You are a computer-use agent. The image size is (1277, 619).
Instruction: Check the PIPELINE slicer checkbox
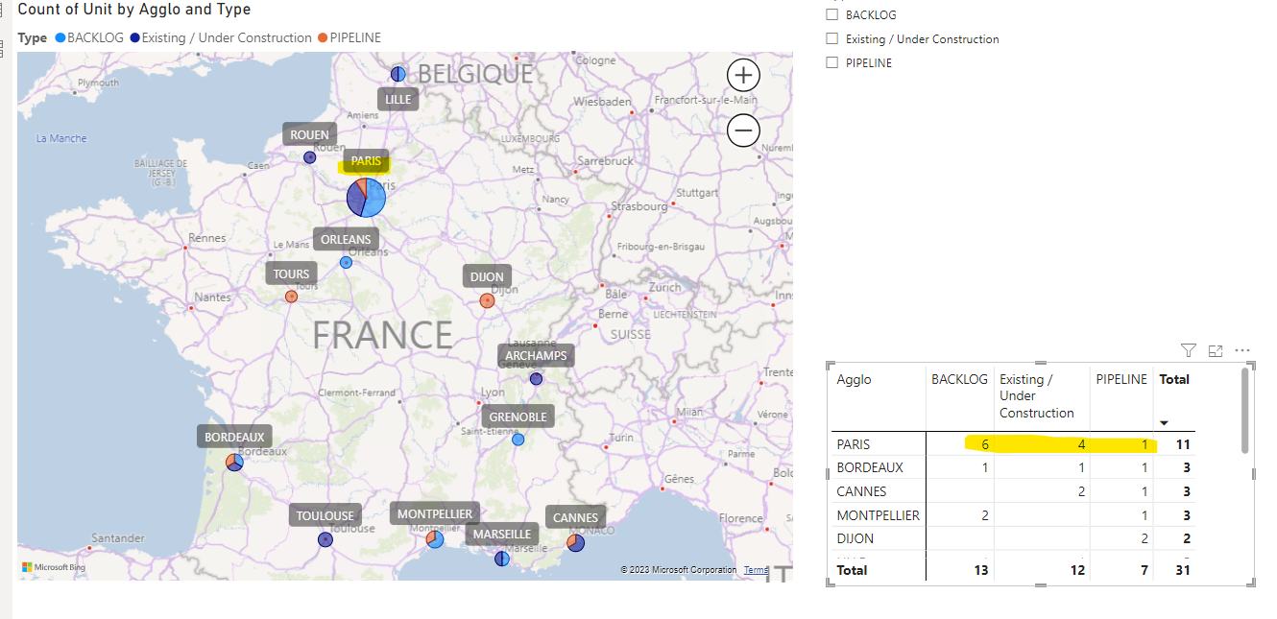pos(832,63)
